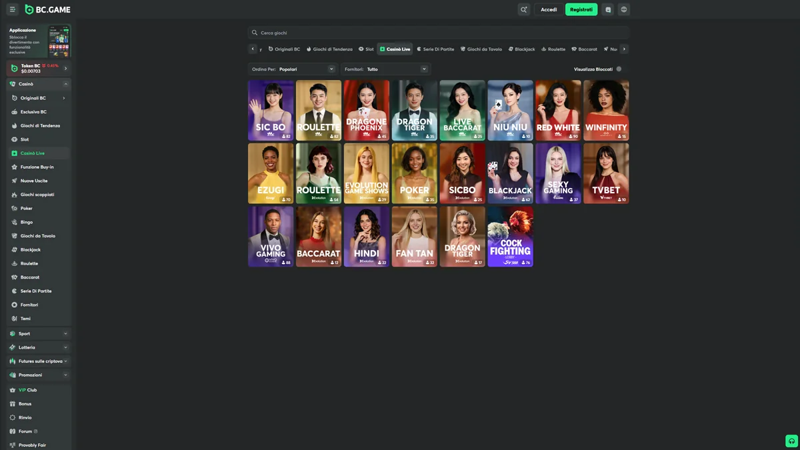Select the Originali BC tab

(284, 49)
